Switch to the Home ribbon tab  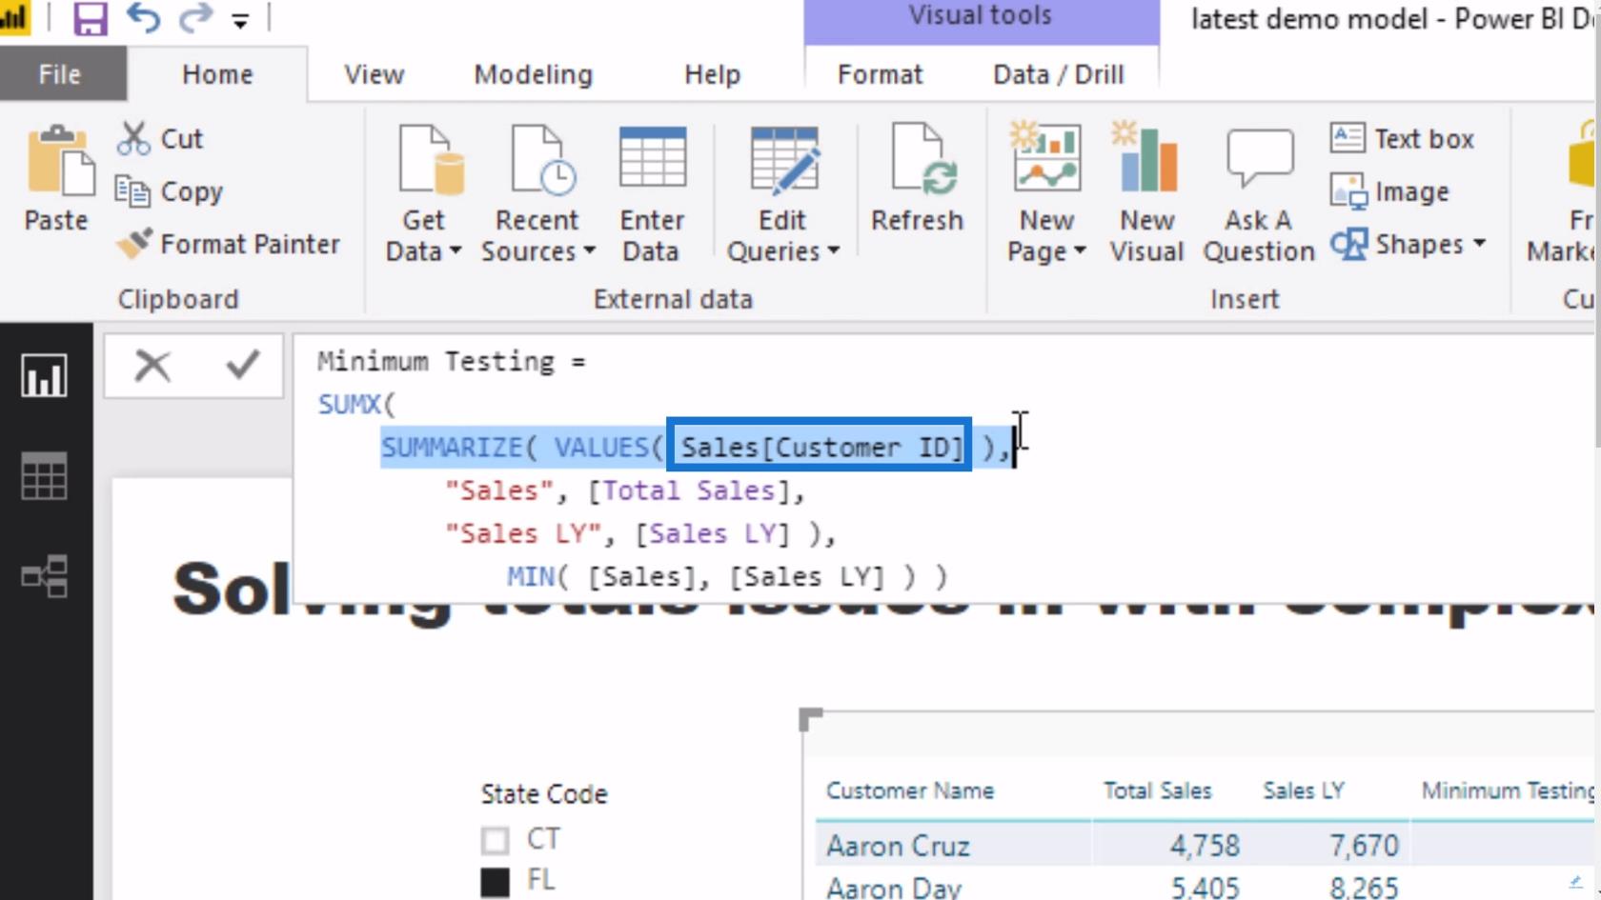(x=217, y=74)
